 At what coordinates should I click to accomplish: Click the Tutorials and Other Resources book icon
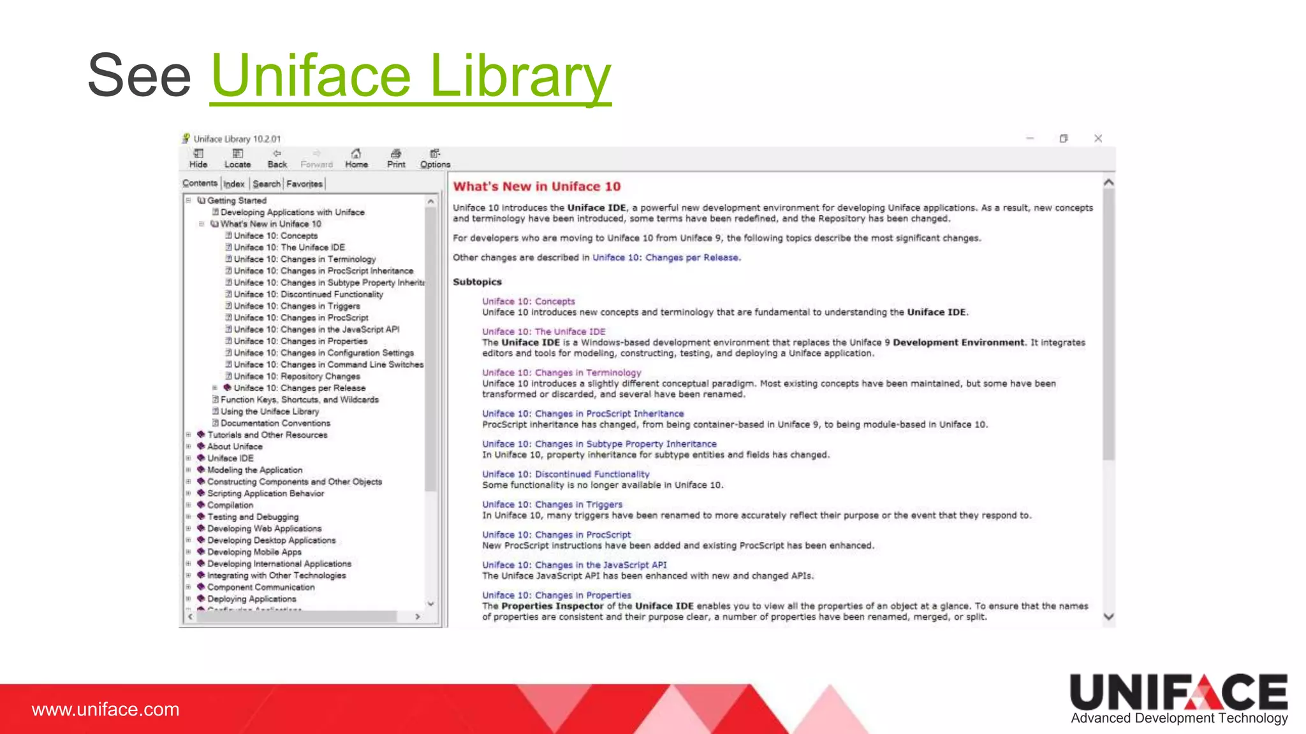(201, 435)
